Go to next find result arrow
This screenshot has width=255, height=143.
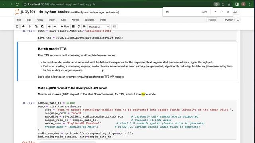point(222,12)
